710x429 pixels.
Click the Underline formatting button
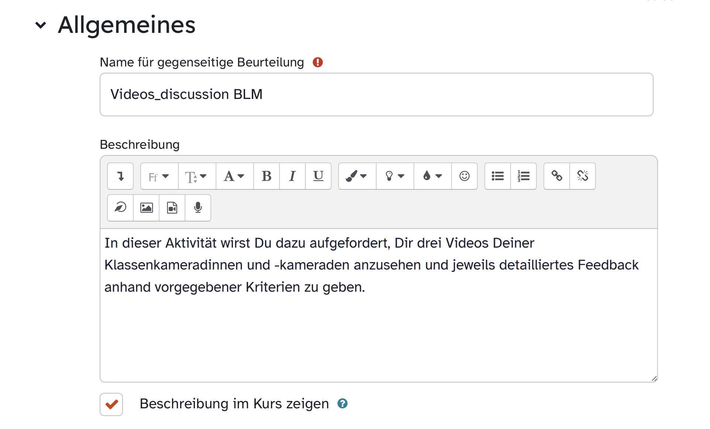pyautogui.click(x=318, y=176)
